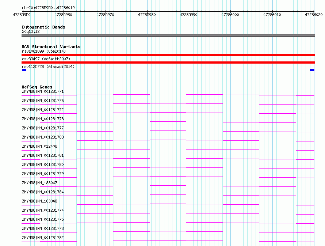Viewport: 325px width, 246px height.
Task: Click the esv33497 (deSmith2007) label
Action: pos(46,59)
